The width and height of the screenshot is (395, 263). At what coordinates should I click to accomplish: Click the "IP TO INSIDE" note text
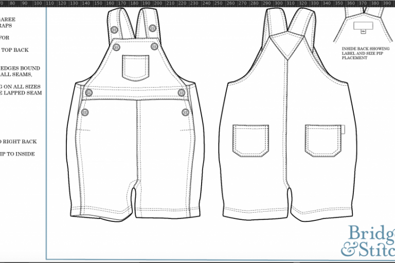tap(17, 154)
